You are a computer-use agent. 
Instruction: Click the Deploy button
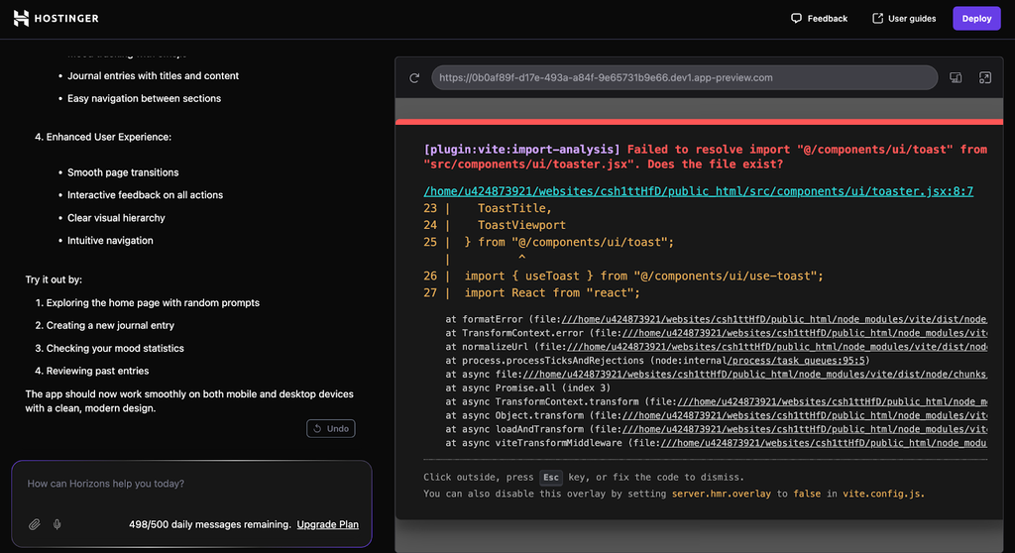[976, 18]
